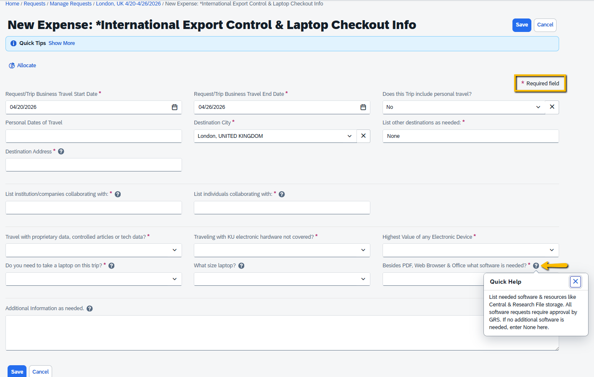Image resolution: width=594 pixels, height=377 pixels.
Task: Open help for institutions/companies collaborating field
Action: (x=117, y=194)
